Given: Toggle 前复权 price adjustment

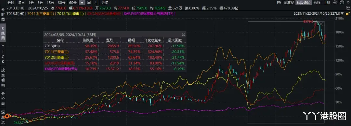Looking at the screenshot, I should 289,3.
